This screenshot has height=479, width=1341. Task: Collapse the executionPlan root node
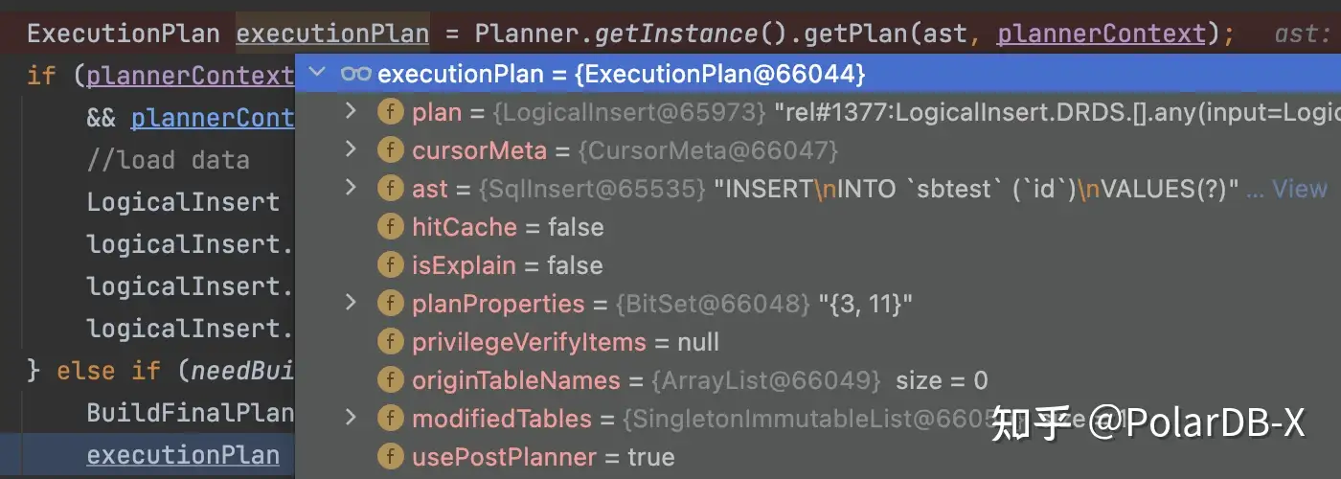tap(318, 74)
